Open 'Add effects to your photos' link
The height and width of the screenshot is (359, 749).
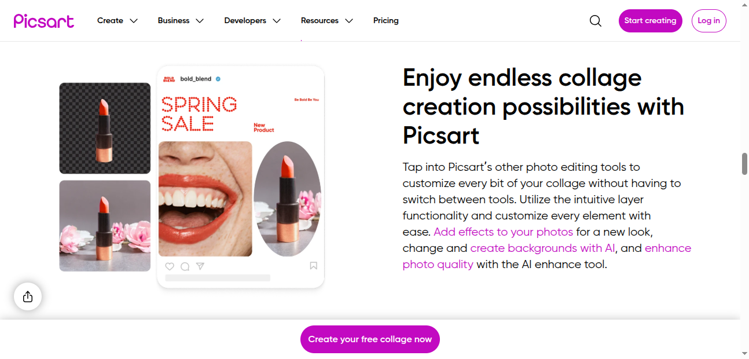tap(503, 232)
